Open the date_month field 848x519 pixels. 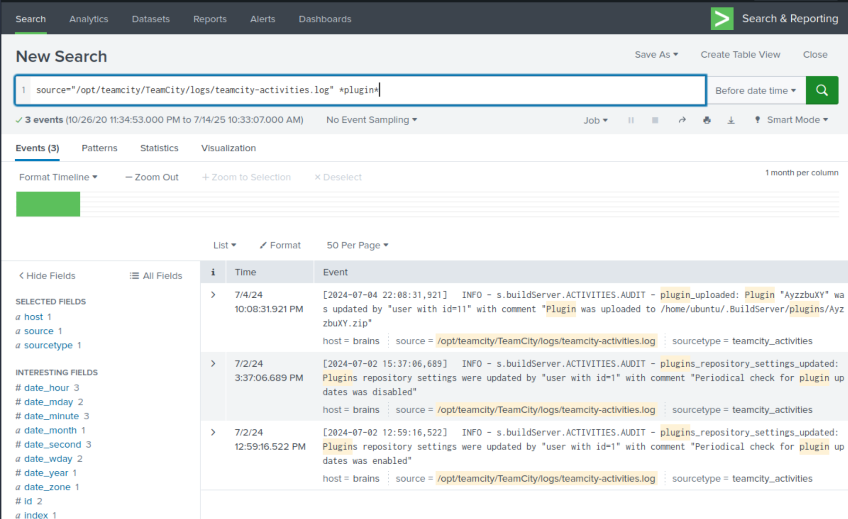click(x=50, y=431)
